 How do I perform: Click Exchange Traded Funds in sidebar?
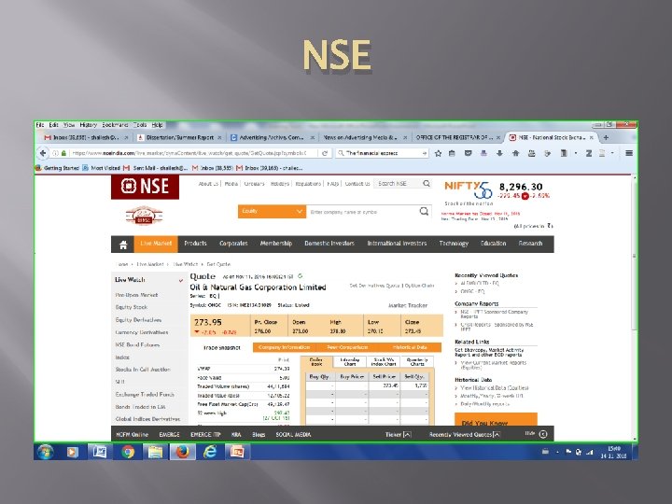(145, 394)
